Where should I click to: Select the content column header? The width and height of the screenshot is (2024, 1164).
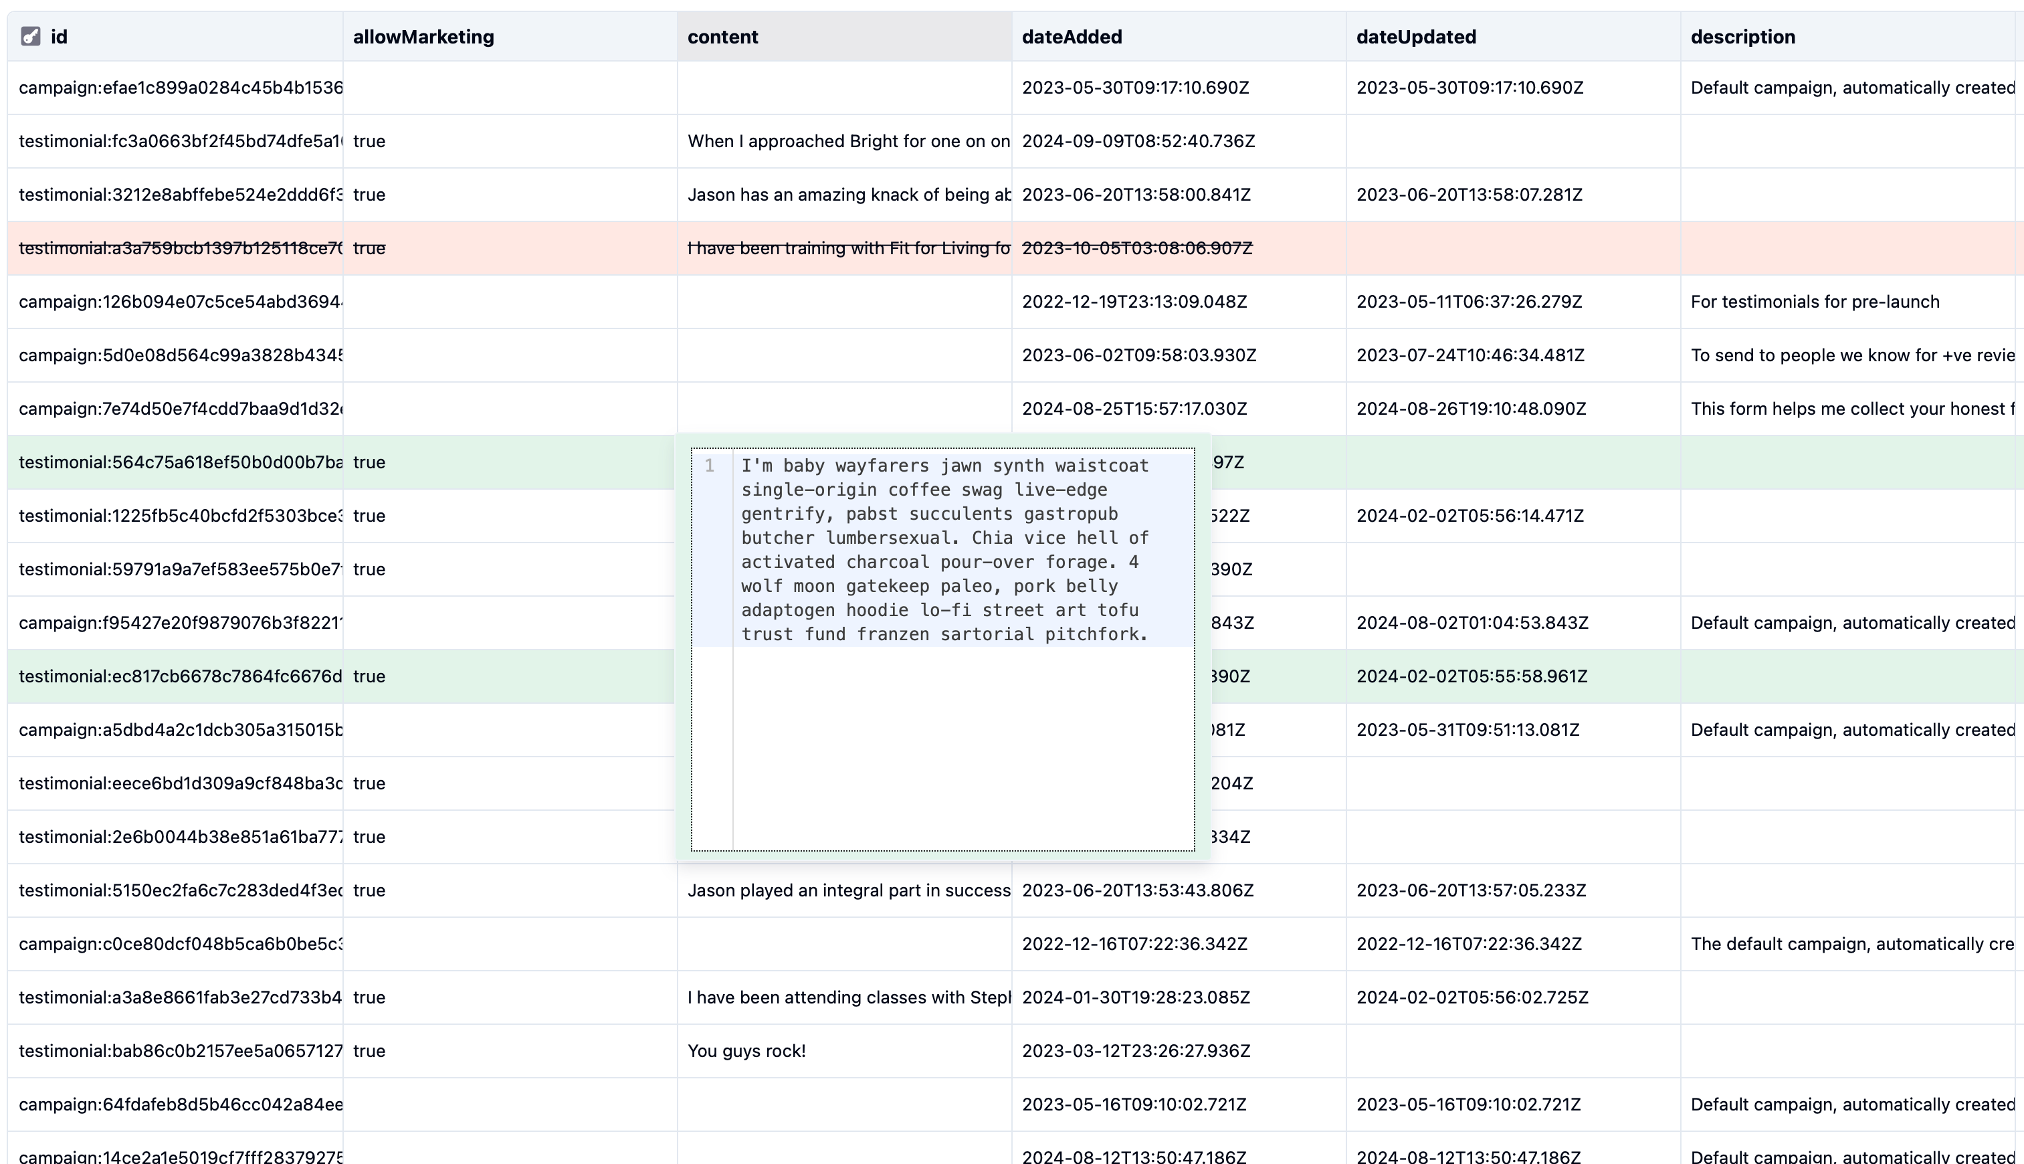(x=844, y=37)
